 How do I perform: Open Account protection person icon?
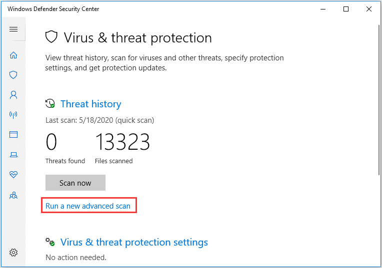[13, 95]
